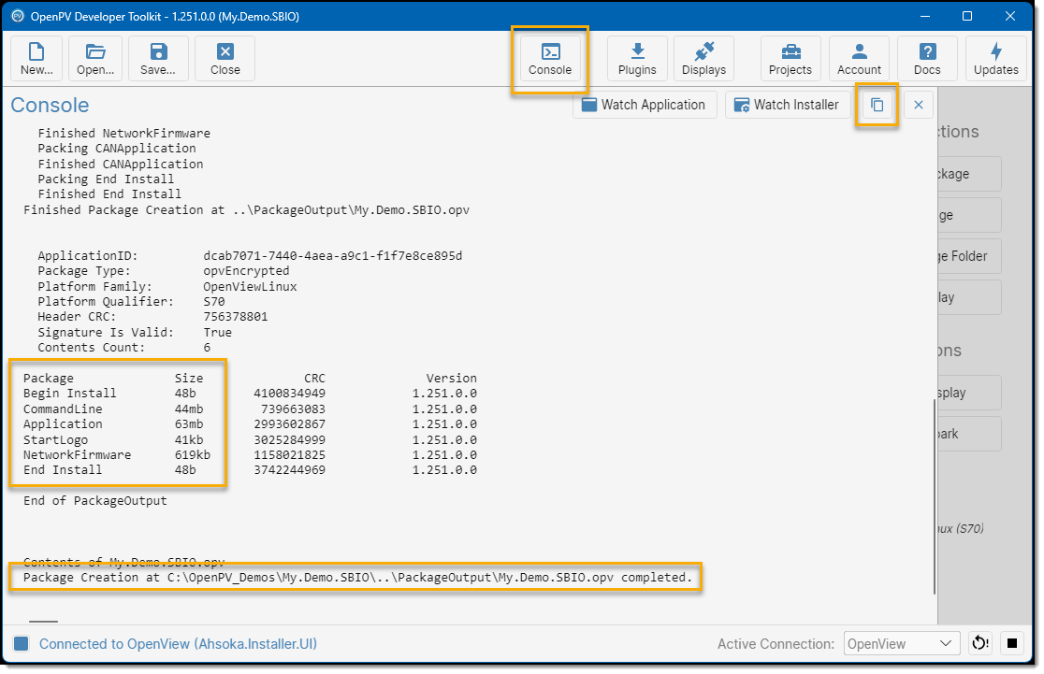Maximize the OpenPV Developer Toolkit window

[967, 16]
